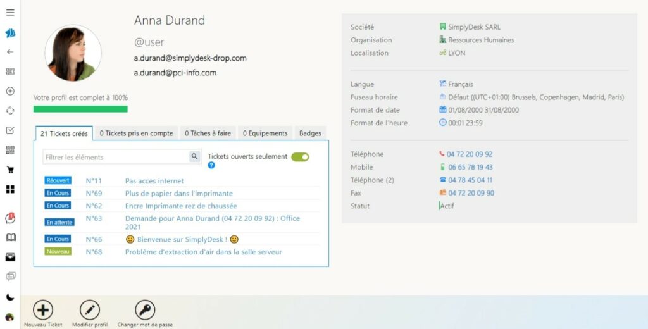Image resolution: width=648 pixels, height=329 pixels.
Task: Switch to dark mode with the moon icon
Action: (x=10, y=297)
